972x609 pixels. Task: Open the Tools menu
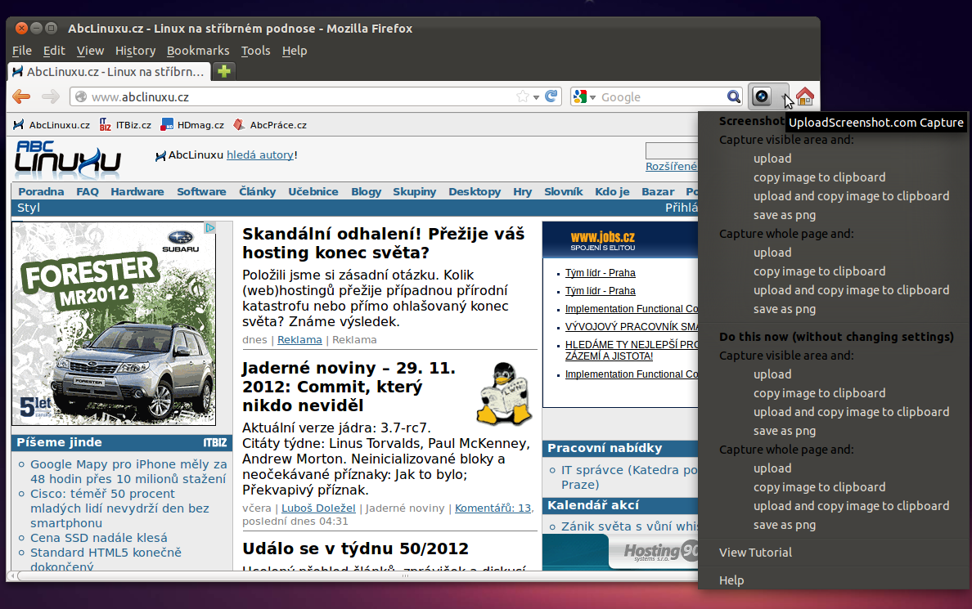pyautogui.click(x=255, y=51)
